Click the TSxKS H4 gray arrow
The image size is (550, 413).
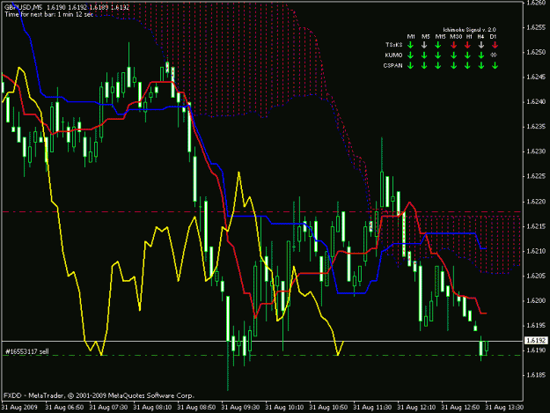[481, 45]
